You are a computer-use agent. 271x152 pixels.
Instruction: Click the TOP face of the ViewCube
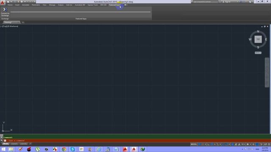pyautogui.click(x=258, y=39)
